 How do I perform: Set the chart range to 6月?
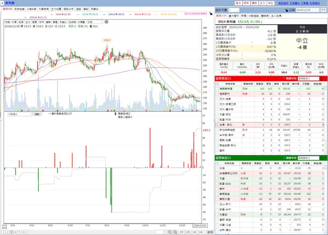point(187,232)
